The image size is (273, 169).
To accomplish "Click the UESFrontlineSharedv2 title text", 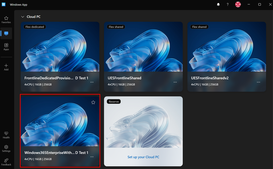I will click(x=210, y=78).
